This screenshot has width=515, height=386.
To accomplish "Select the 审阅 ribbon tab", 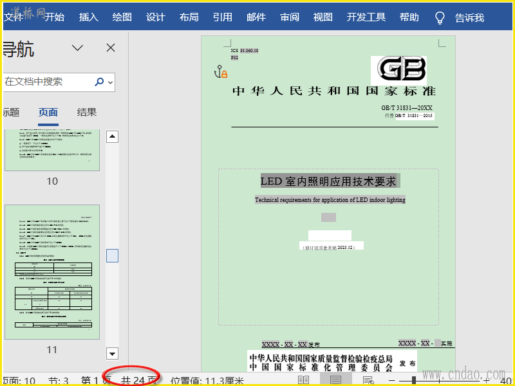I will click(x=290, y=17).
